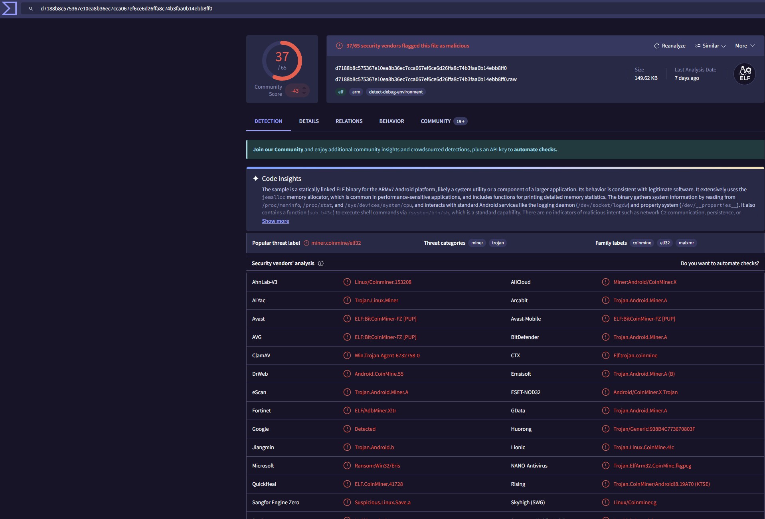Vote up on the Community Score
765x519 pixels.
point(304,88)
